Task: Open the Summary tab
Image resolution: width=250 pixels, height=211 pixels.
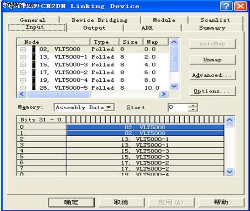Action: (x=212, y=28)
